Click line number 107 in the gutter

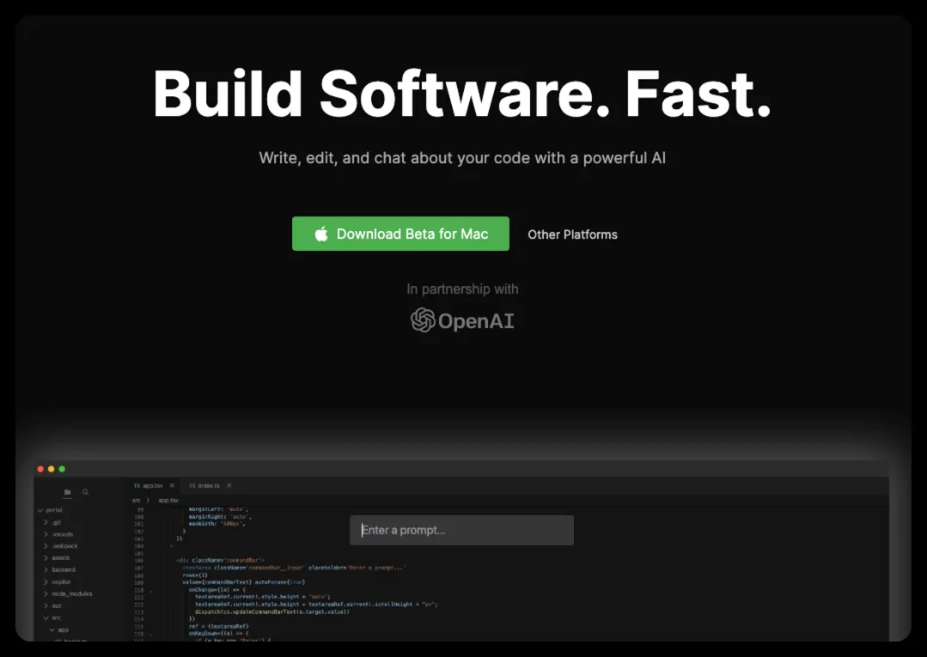(x=139, y=568)
